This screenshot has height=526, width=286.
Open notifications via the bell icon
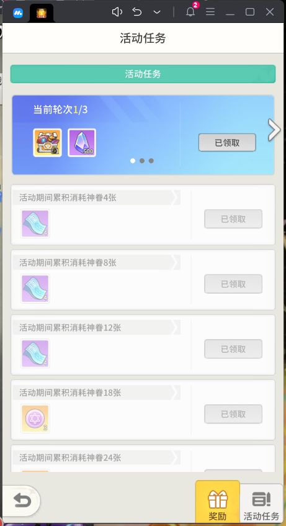click(x=190, y=12)
